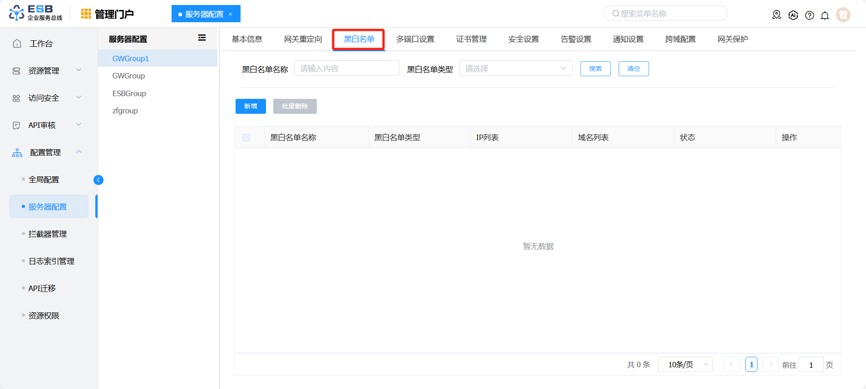Focus the 黑白名单名称 input field

pos(347,68)
